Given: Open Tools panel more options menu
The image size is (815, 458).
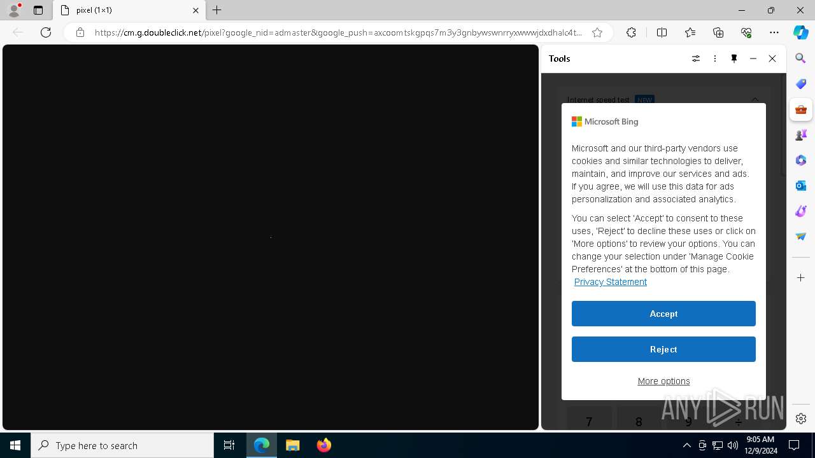Looking at the screenshot, I should point(715,59).
